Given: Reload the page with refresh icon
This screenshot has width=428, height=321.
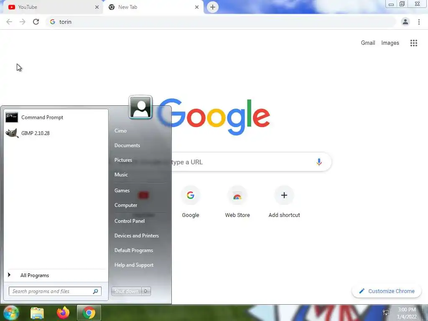Looking at the screenshot, I should coord(36,22).
